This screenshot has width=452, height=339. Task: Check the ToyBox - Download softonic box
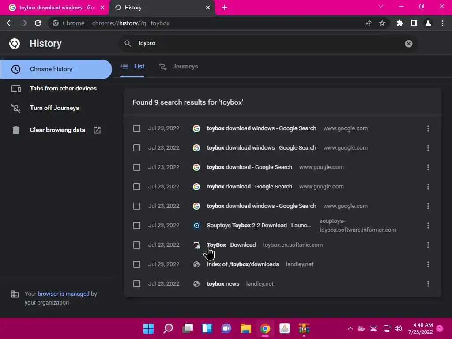[x=137, y=245]
